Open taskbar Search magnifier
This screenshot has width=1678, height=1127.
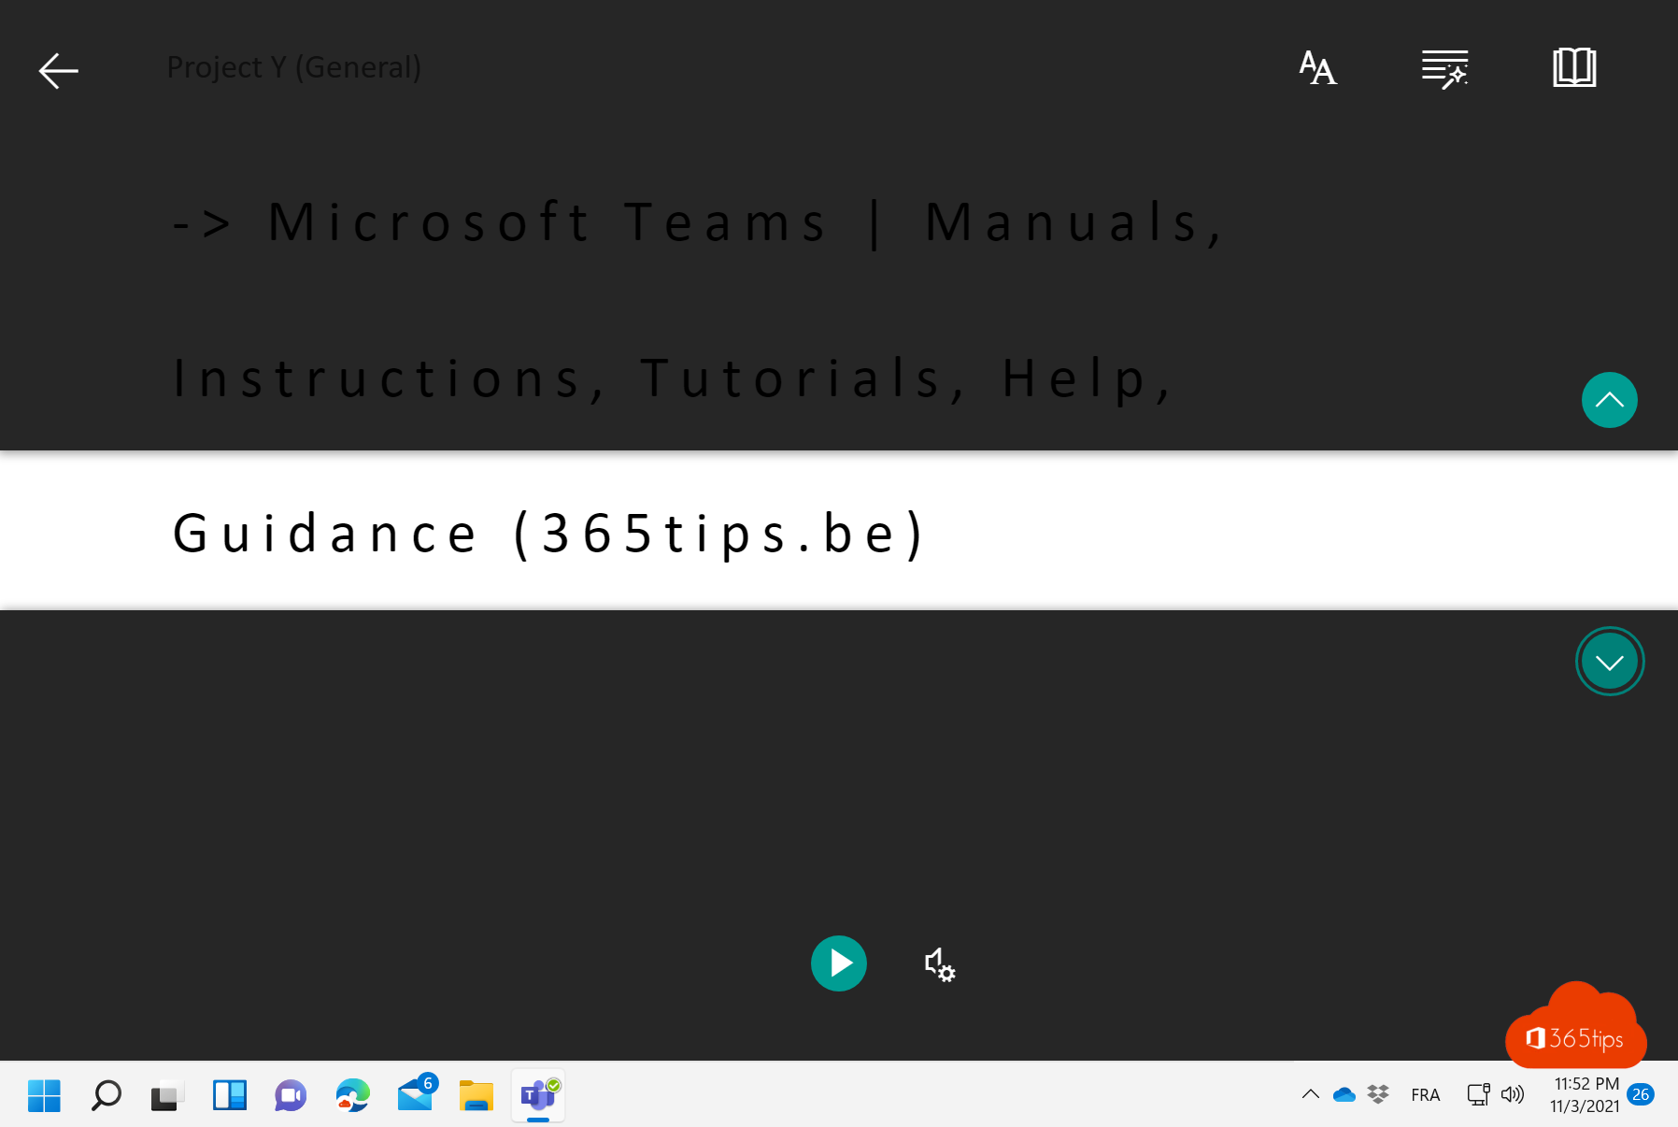[106, 1095]
